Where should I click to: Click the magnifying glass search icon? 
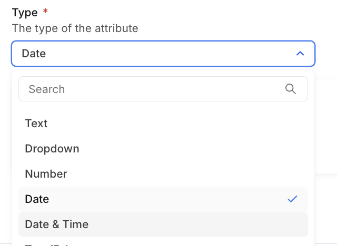291,89
